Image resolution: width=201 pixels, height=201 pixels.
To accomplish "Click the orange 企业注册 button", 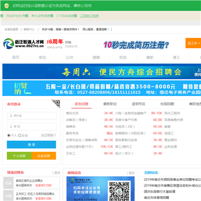I will coord(44,156).
